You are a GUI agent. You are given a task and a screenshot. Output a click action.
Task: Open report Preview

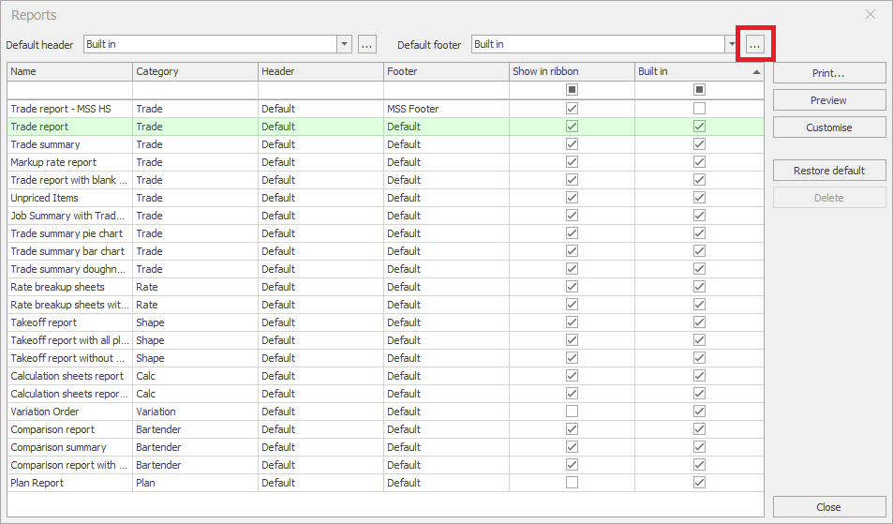828,100
